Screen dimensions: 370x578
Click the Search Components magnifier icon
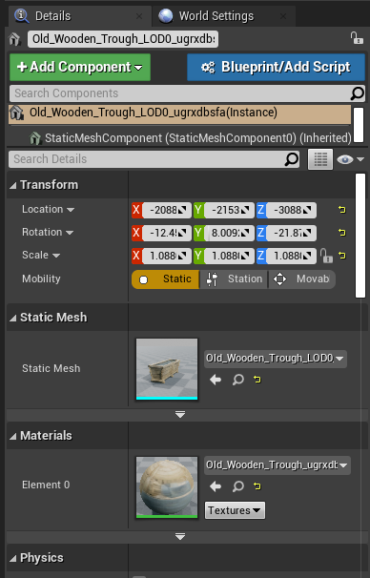pyautogui.click(x=357, y=93)
